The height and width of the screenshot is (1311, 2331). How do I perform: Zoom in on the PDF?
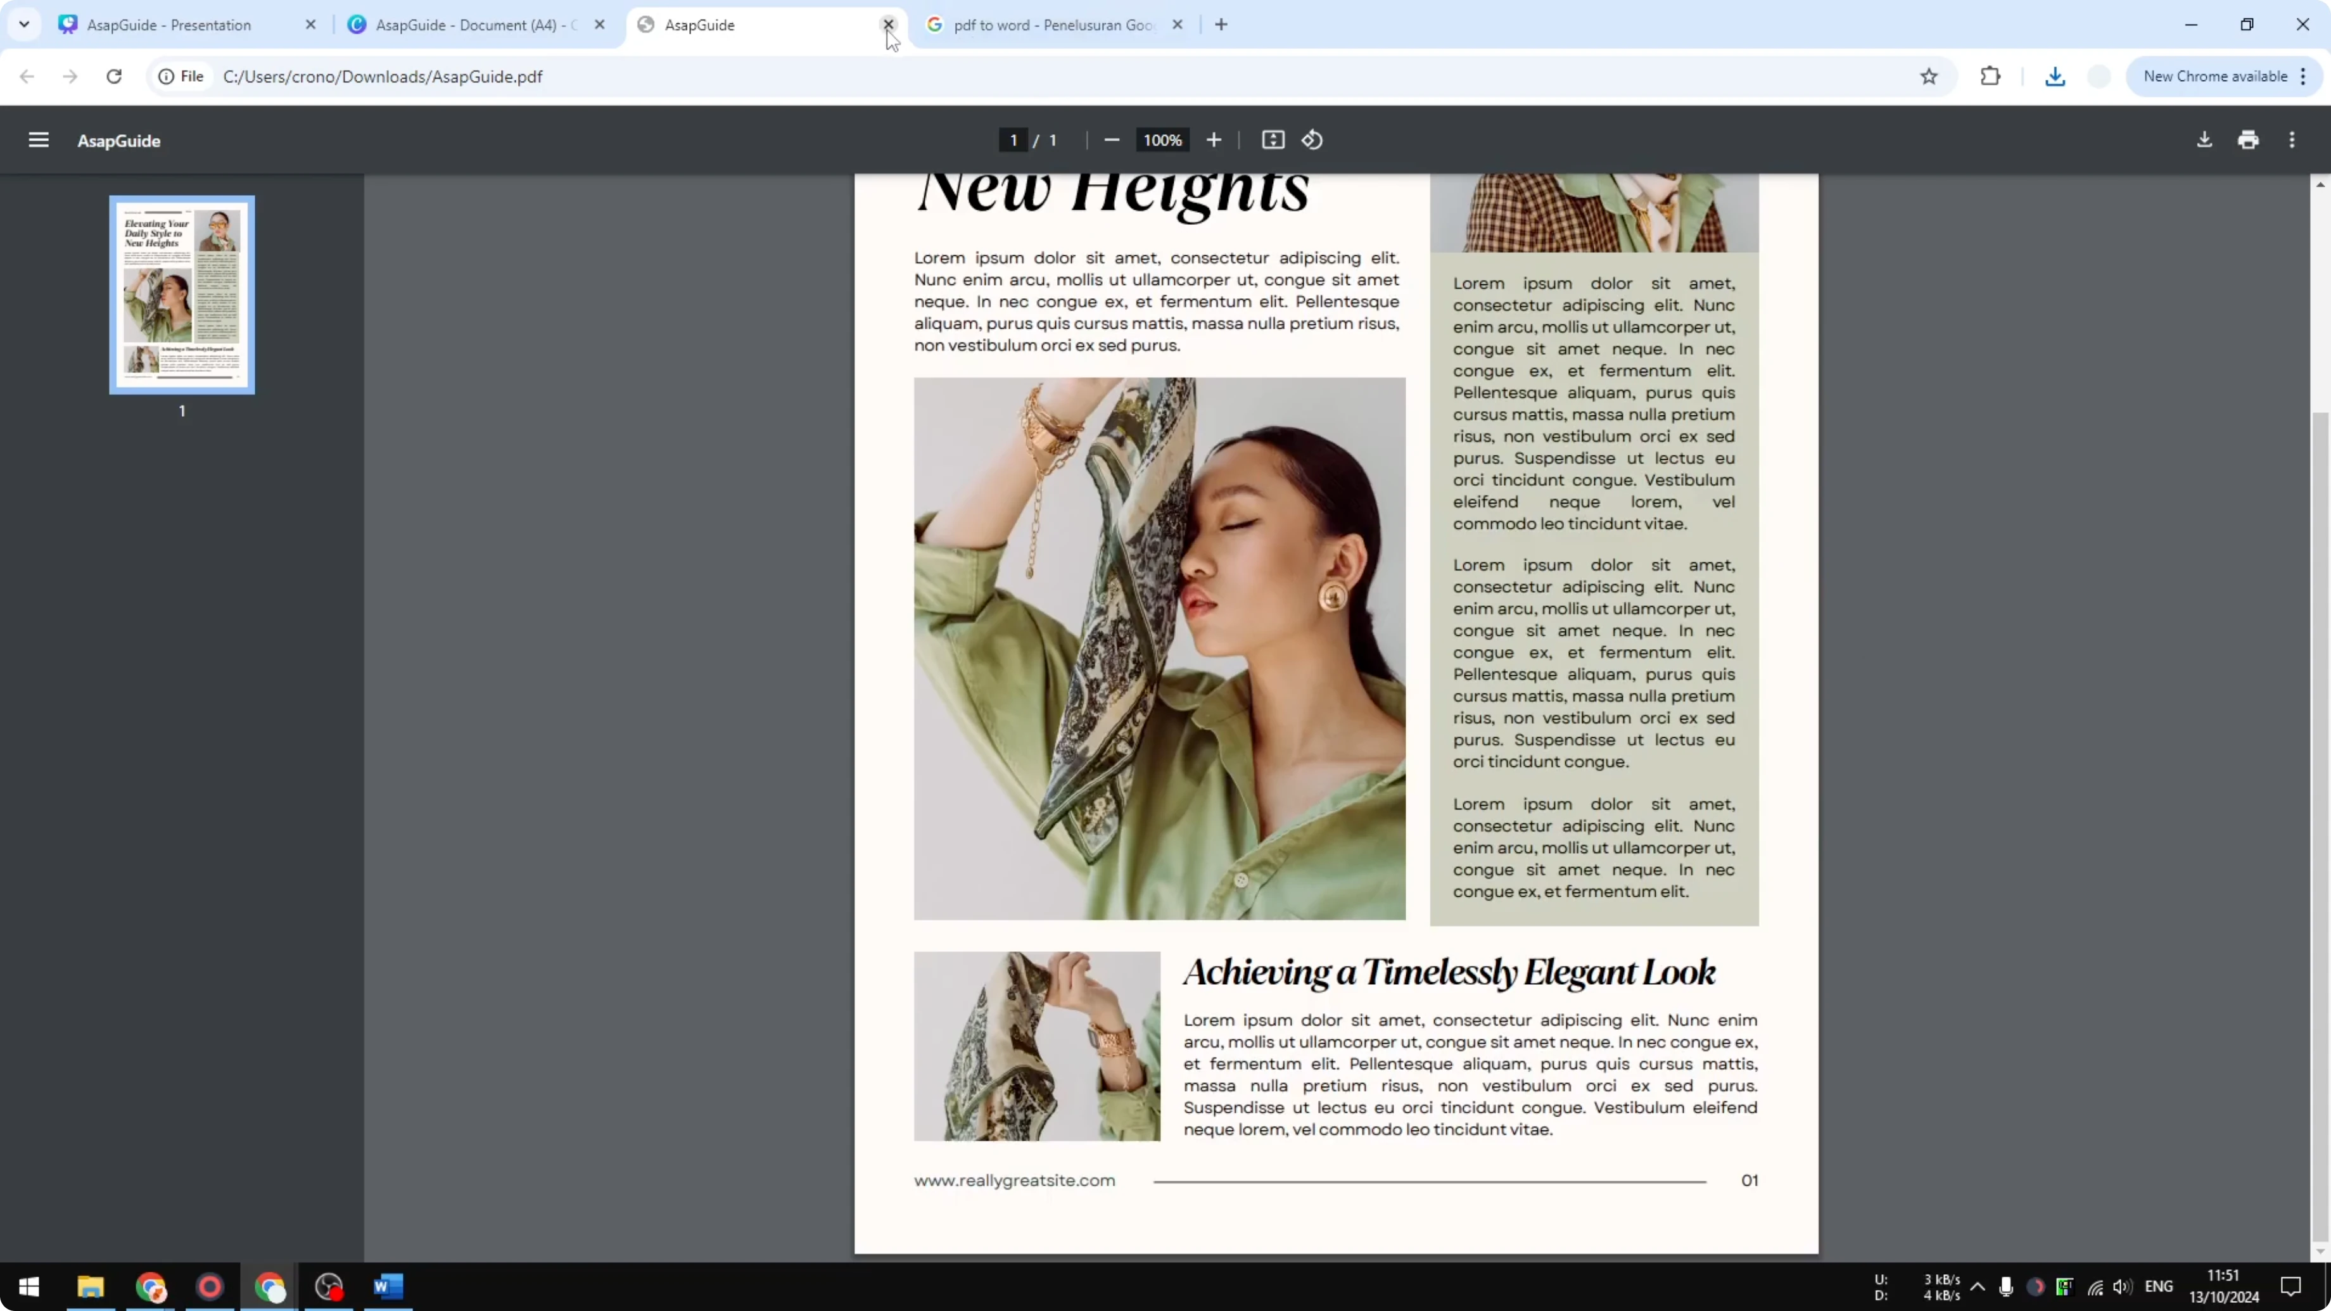(1214, 139)
